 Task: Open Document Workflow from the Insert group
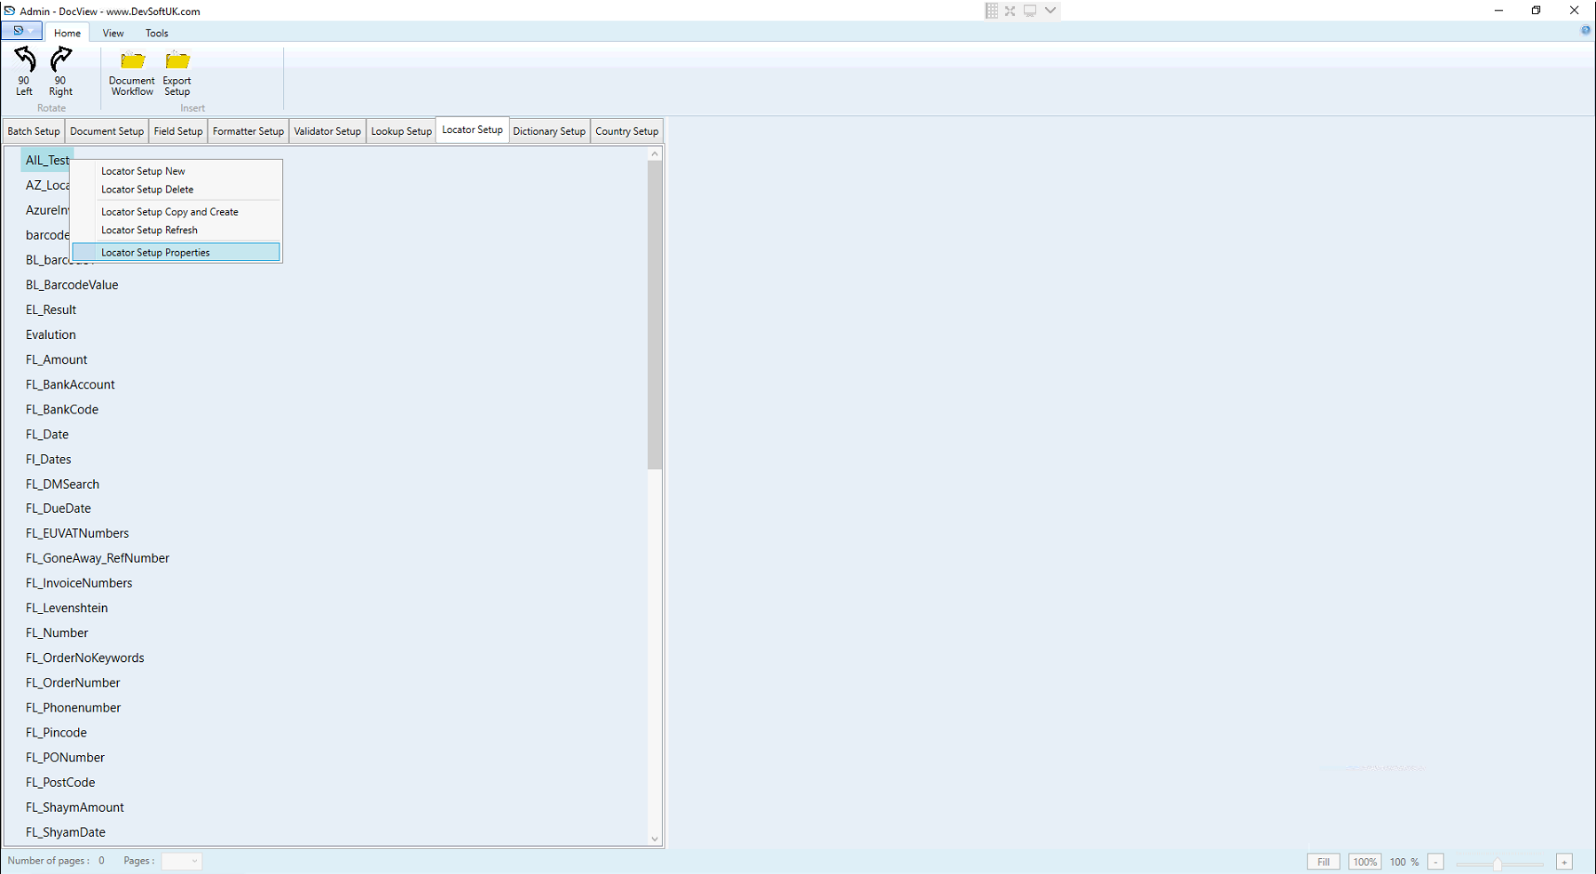[130, 71]
